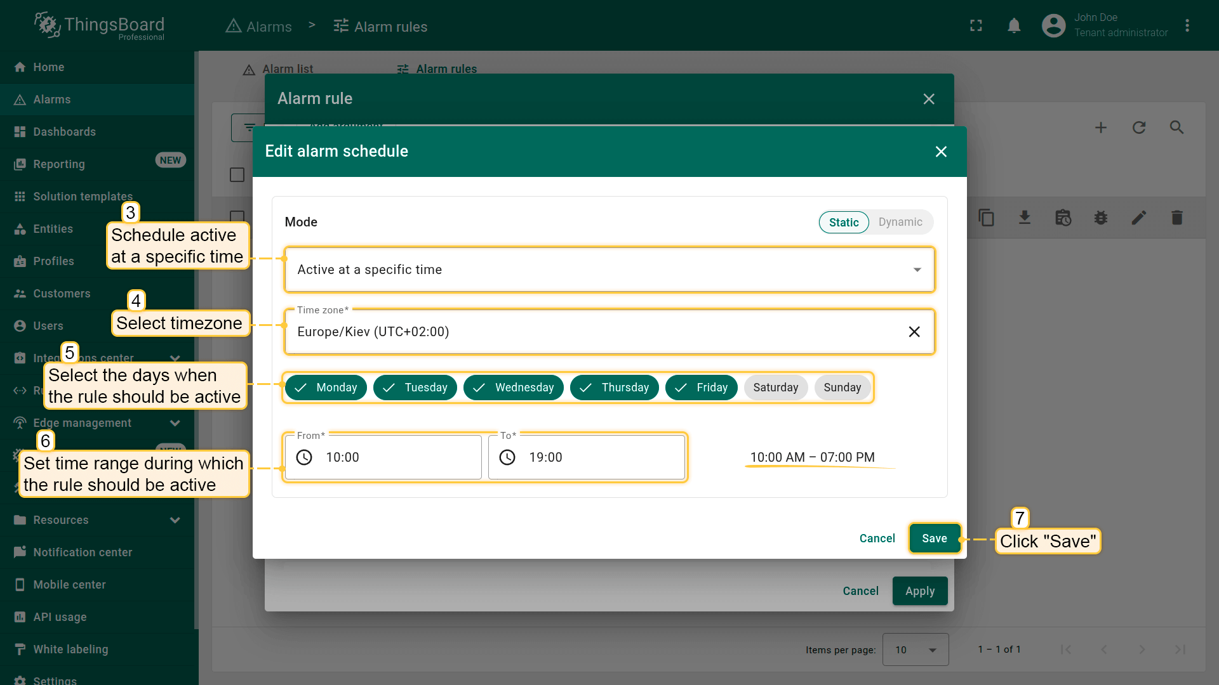The height and width of the screenshot is (685, 1219).
Task: Click the trash delete icon
Action: pos(1176,218)
